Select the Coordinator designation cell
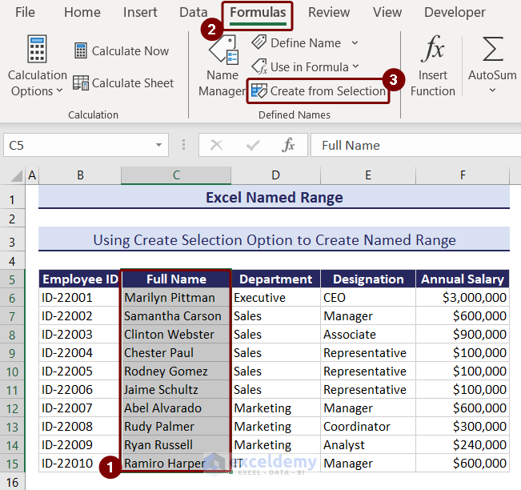Image resolution: width=521 pixels, height=490 pixels. point(368,426)
